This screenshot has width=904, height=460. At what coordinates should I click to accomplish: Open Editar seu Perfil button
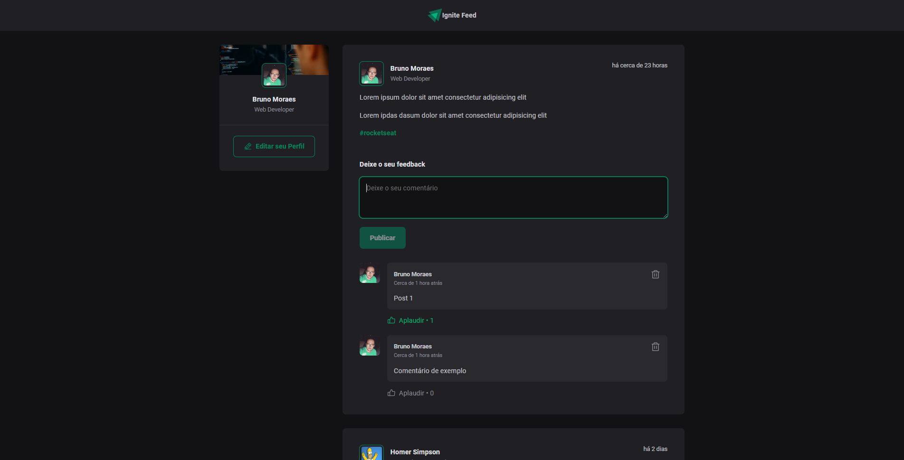tap(274, 146)
